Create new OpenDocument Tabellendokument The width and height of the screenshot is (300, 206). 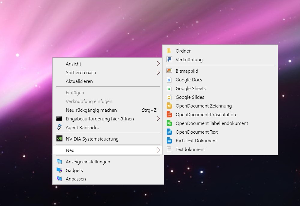(220, 123)
